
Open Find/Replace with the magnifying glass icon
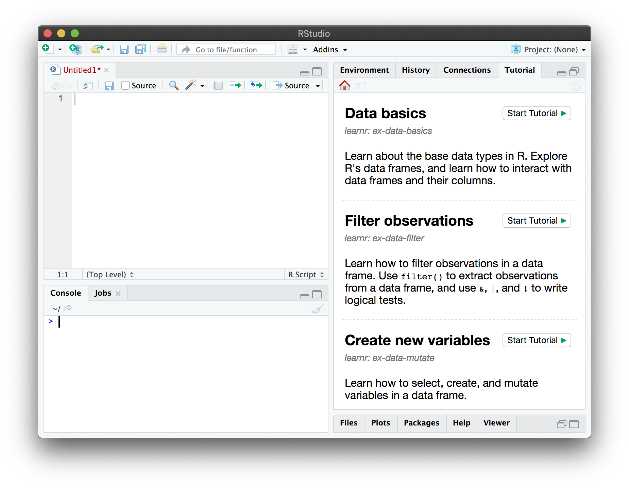tap(174, 86)
